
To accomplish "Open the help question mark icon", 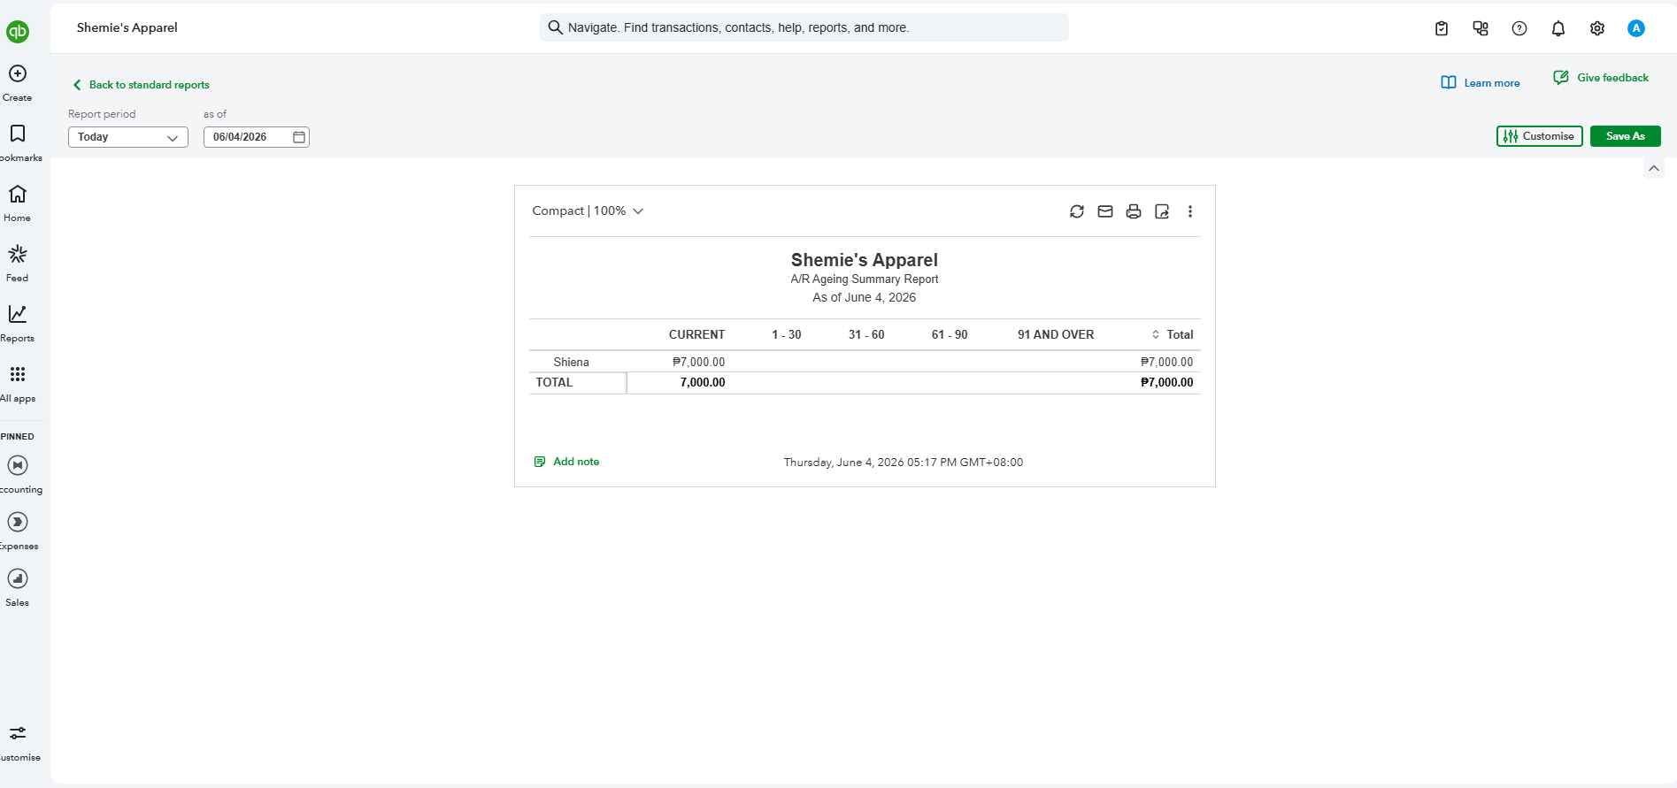I will tap(1519, 28).
